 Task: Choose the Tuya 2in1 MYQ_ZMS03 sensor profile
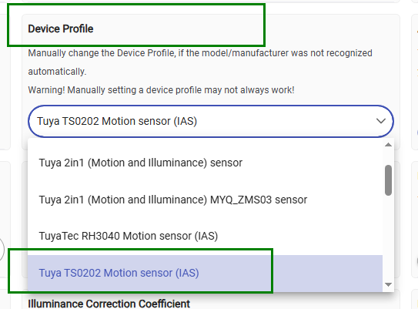click(x=205, y=200)
